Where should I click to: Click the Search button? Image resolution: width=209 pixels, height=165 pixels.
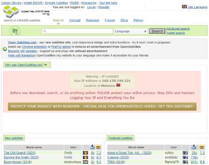157,31
